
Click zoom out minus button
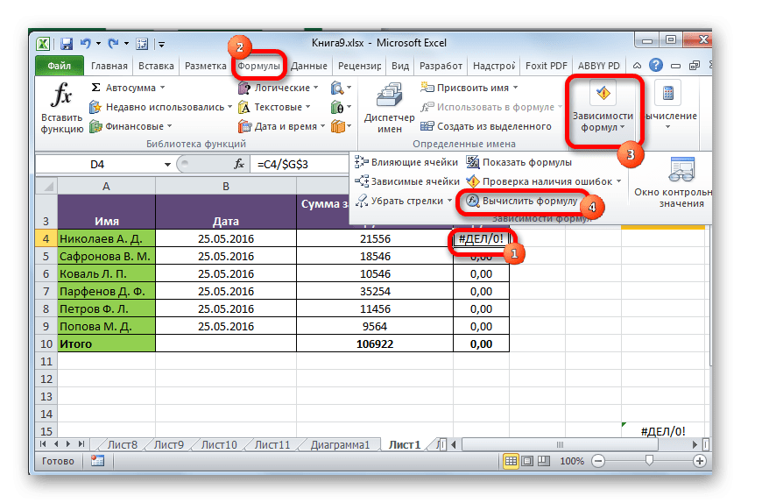coord(598,461)
